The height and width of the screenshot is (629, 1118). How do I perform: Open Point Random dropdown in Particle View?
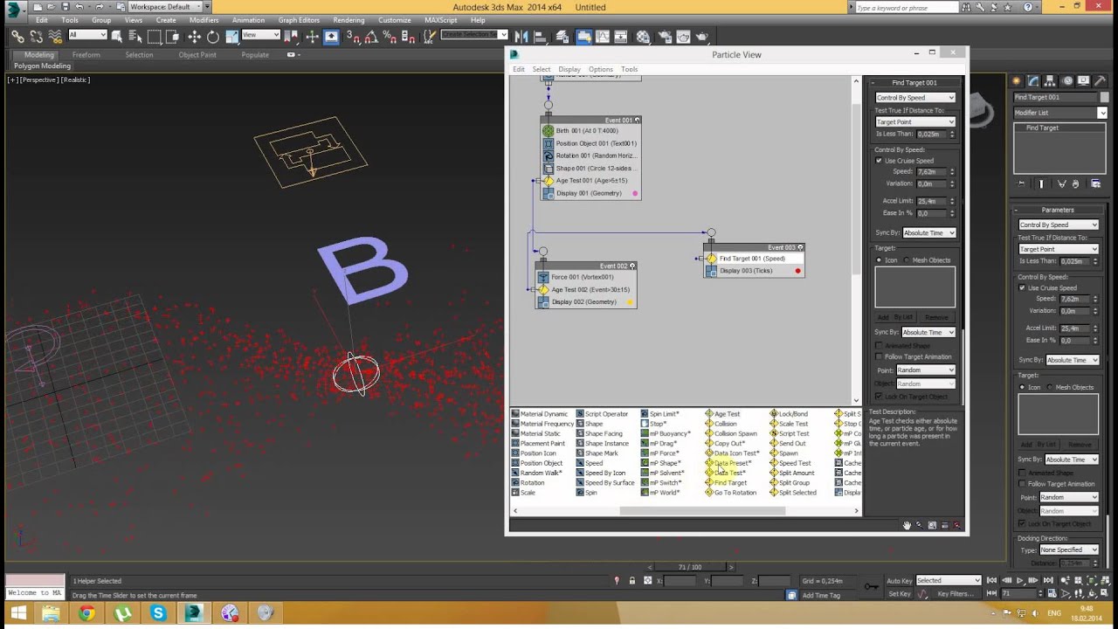[926, 370]
